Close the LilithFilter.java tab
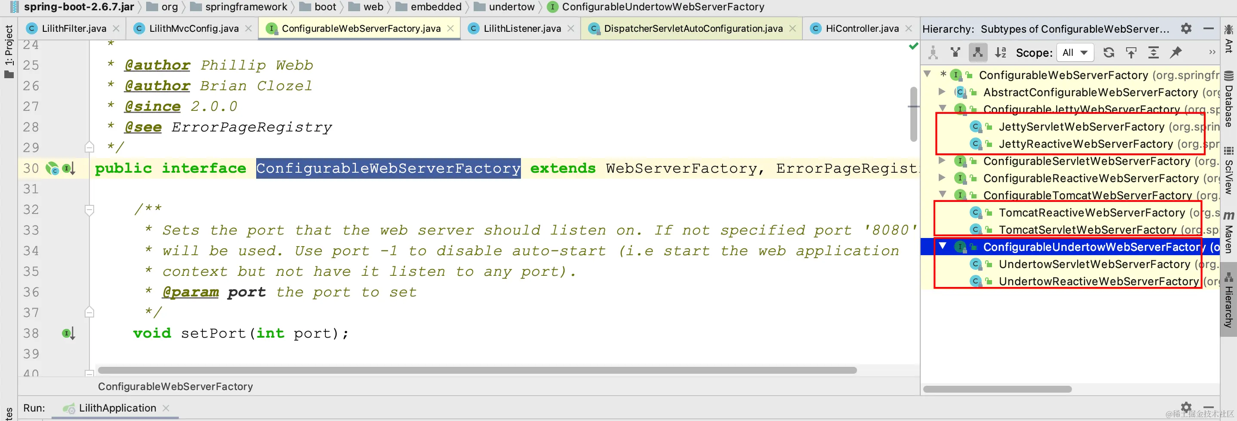The width and height of the screenshot is (1237, 421). click(116, 29)
